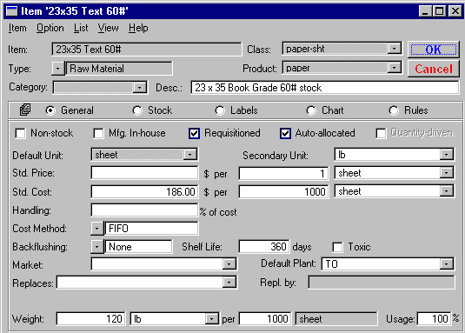465x333 pixels.
Task: Click the window system menu icon in title bar
Action: point(12,11)
